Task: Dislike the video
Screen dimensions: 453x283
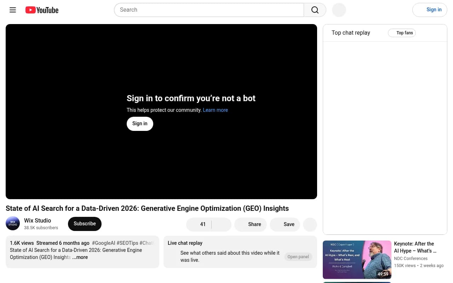Action: tap(222, 224)
